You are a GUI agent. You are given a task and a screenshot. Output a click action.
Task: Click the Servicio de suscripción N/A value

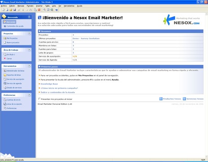click(75, 56)
